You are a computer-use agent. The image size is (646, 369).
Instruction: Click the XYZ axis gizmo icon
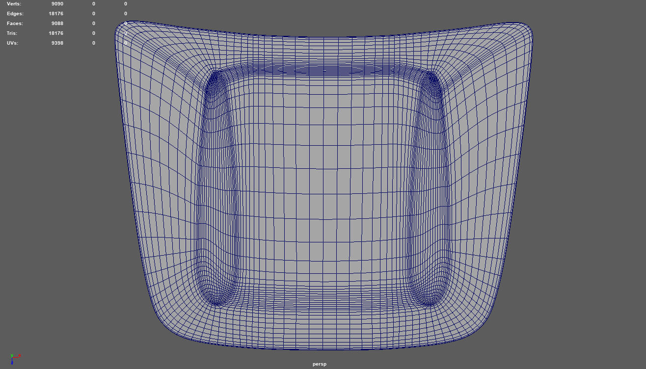(x=15, y=358)
